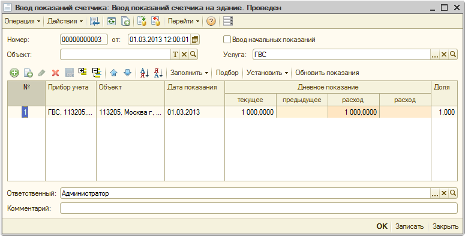Viewport: 465px width, 236px height.
Task: Click the Прибор учета column header
Action: click(x=71, y=93)
